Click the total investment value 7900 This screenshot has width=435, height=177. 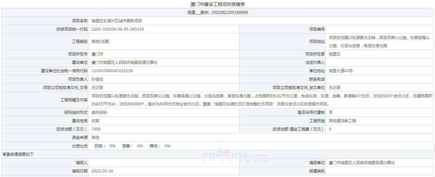point(96,129)
